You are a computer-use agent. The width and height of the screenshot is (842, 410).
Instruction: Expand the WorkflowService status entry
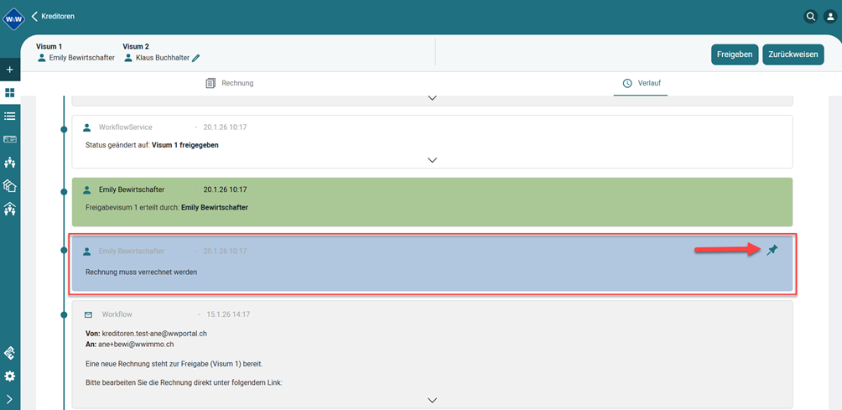[x=432, y=160]
